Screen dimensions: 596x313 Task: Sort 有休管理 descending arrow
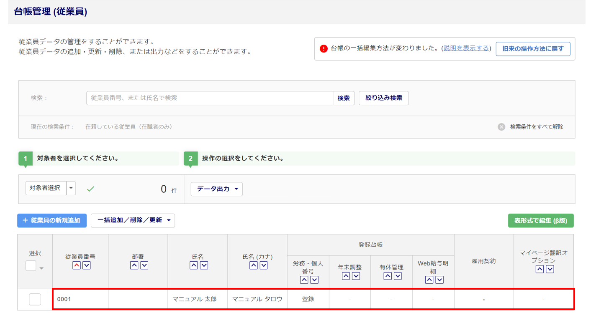(x=398, y=276)
